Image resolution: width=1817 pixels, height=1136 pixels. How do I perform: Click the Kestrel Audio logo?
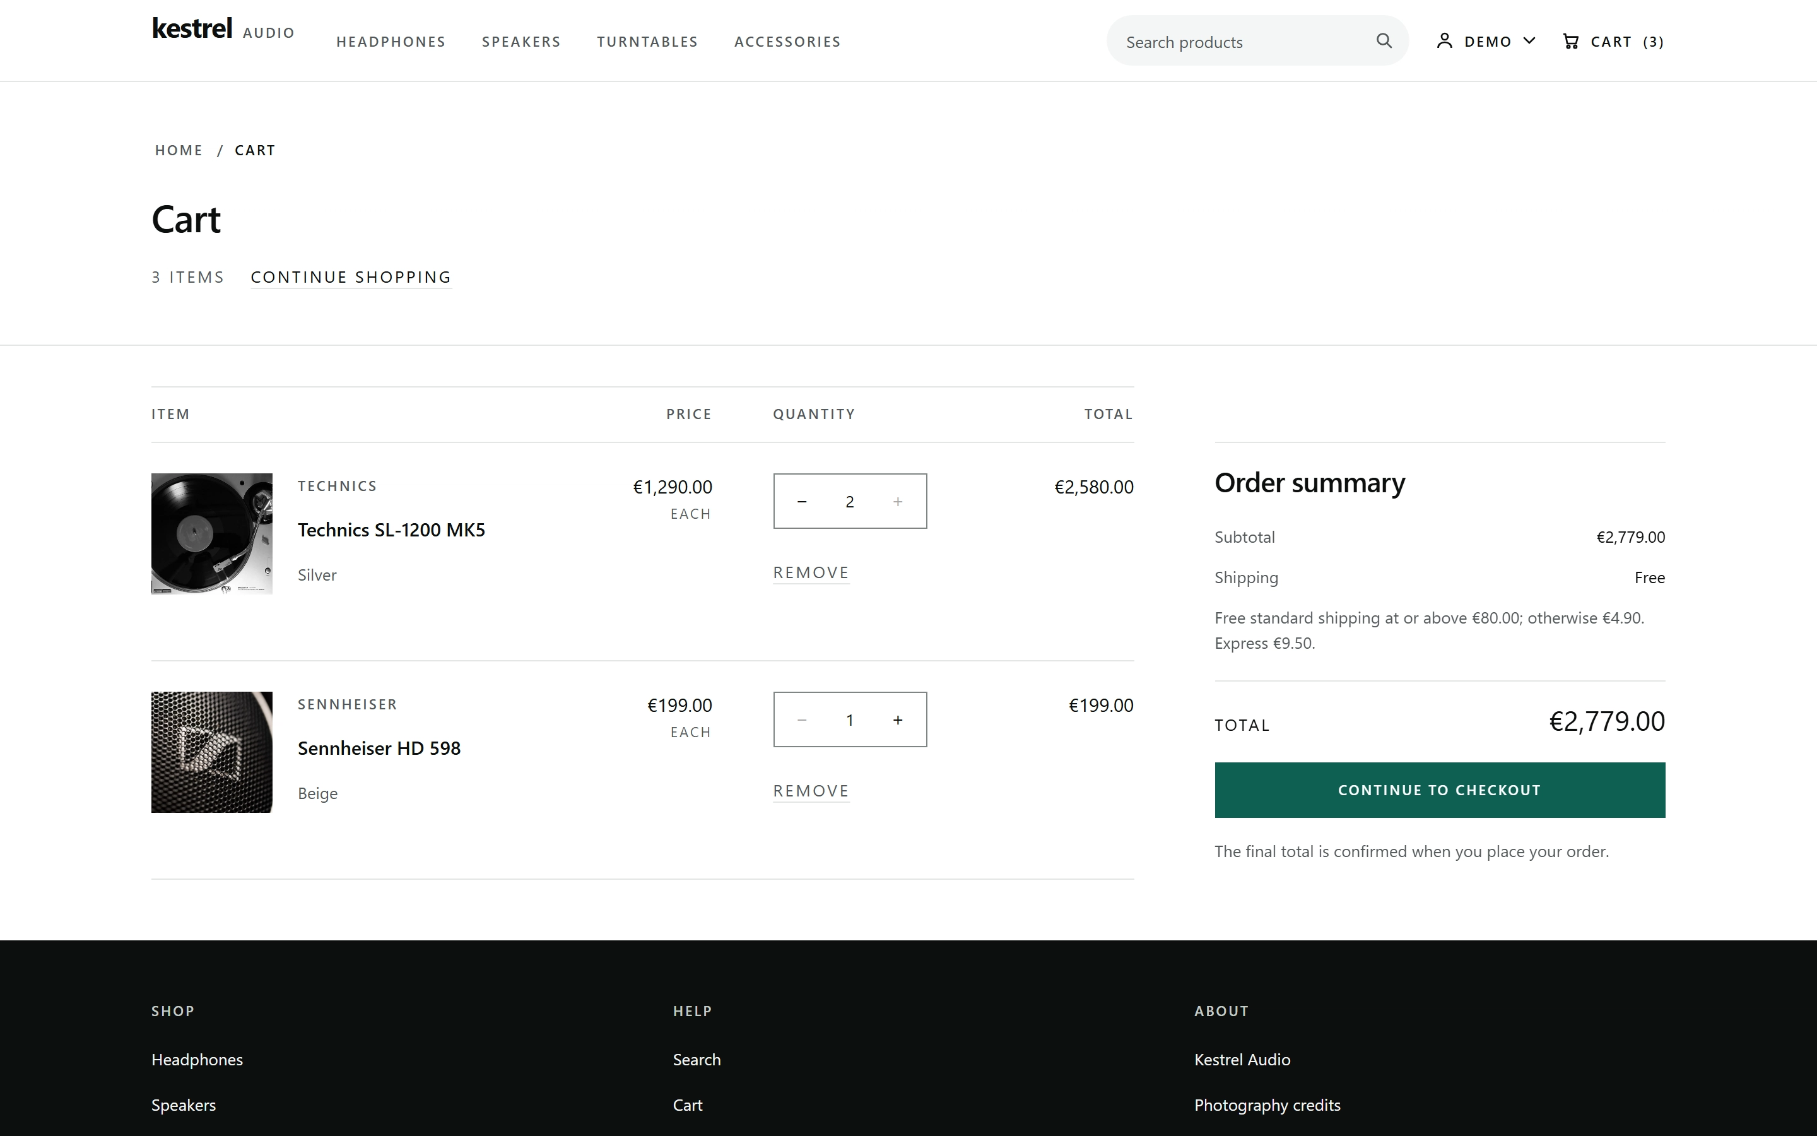223,29
